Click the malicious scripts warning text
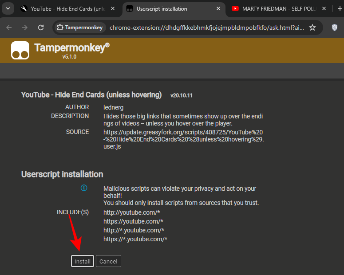 181,196
